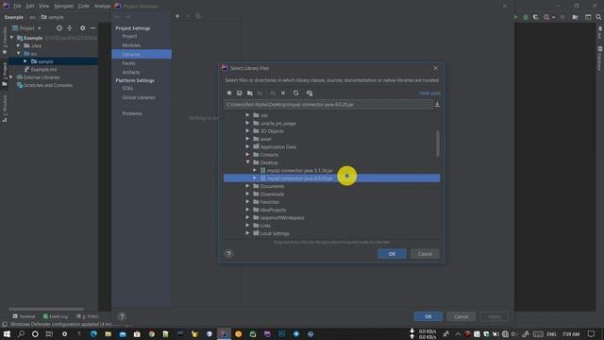Click the library file path input field

click(x=328, y=105)
